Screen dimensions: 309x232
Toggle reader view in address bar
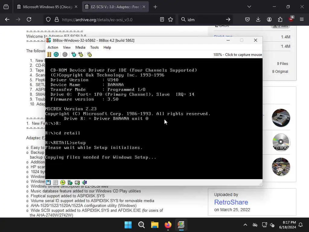(x=162, y=20)
